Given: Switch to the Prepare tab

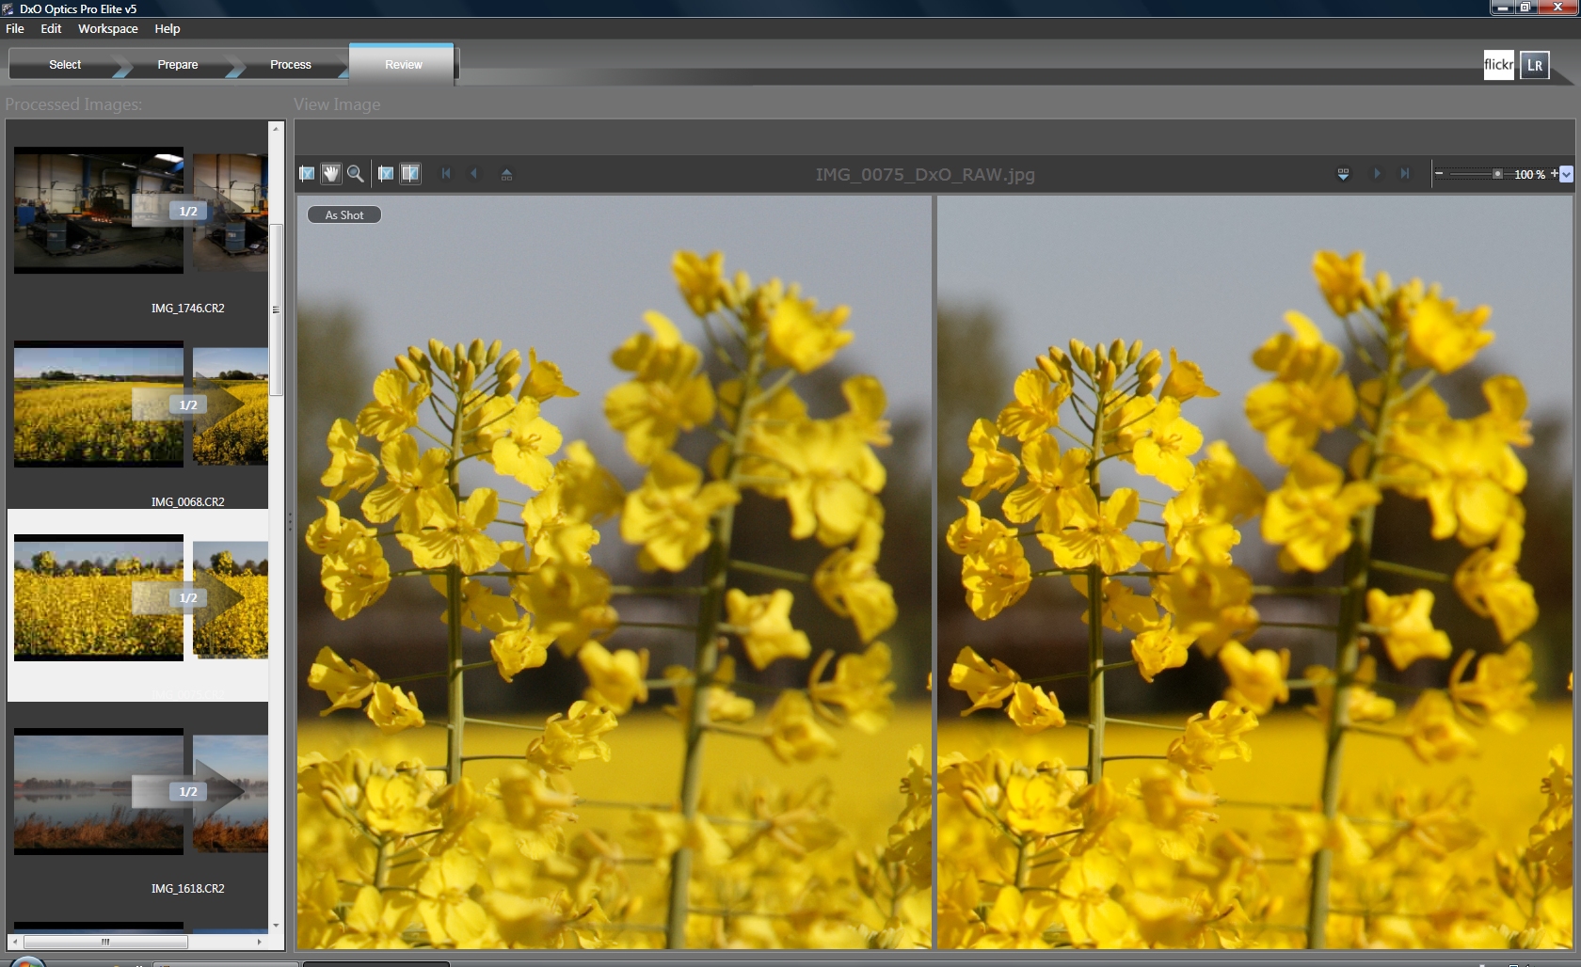Looking at the screenshot, I should pyautogui.click(x=177, y=65).
